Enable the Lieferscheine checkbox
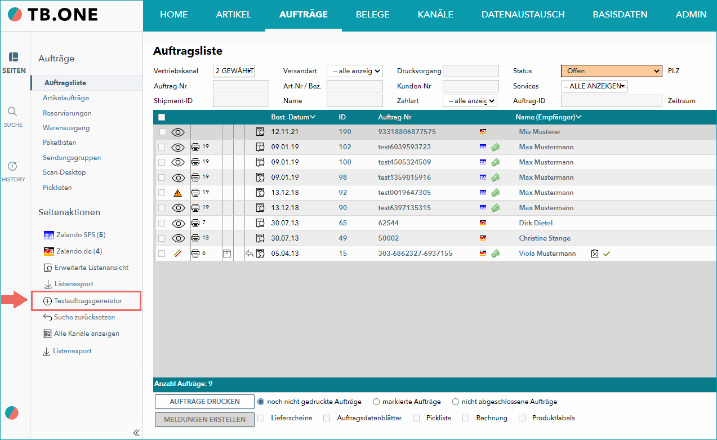Viewport: 717px width, 440px height. point(261,418)
